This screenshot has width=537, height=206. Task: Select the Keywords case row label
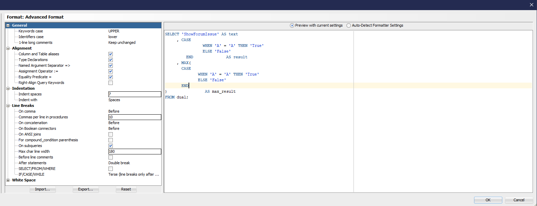[x=31, y=31]
